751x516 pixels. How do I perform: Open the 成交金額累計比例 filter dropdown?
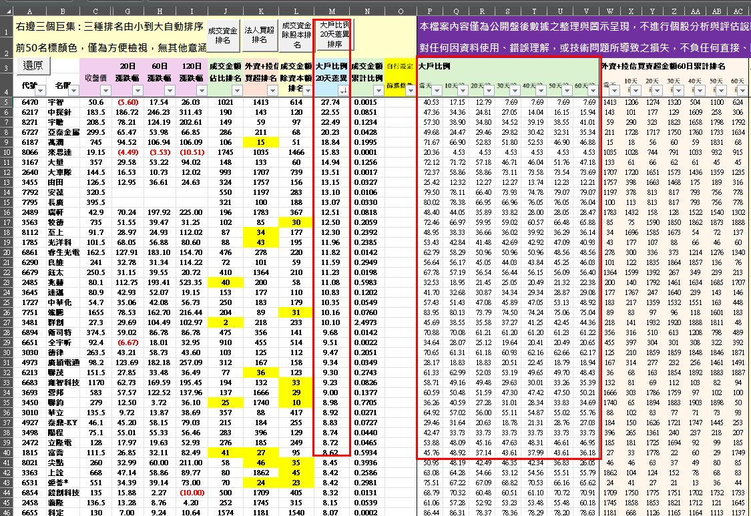pyautogui.click(x=379, y=90)
